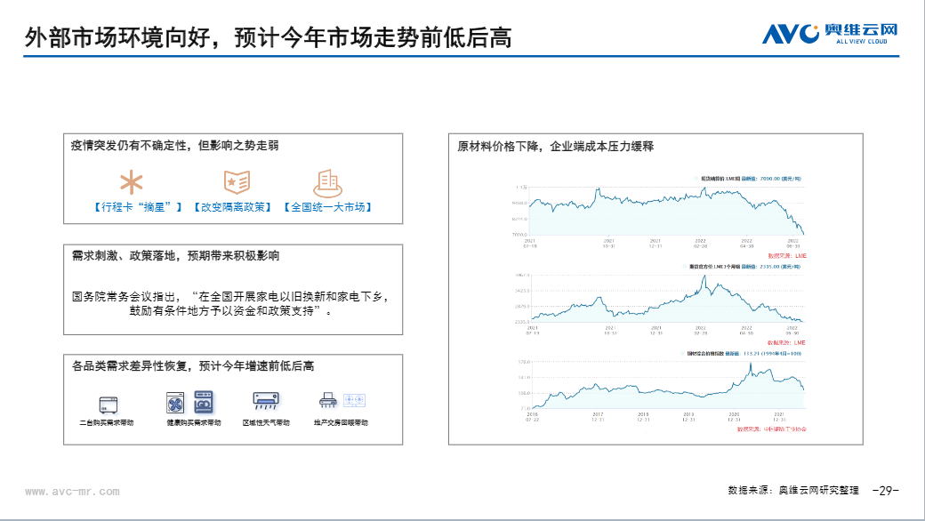Click the 【全国统一大市场】 blue text
The width and height of the screenshot is (925, 521).
326,207
